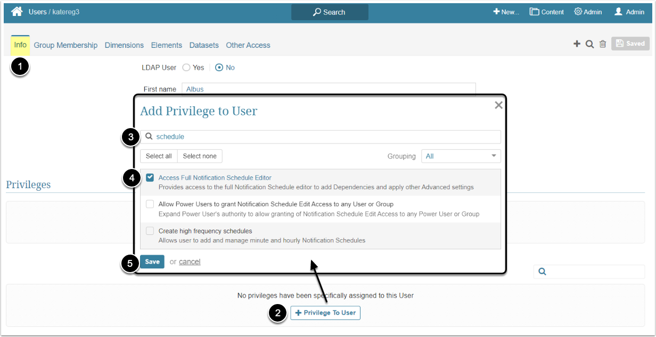Screen dimensions: 656x337
Task: Open the Other Access tab
Action: (248, 45)
